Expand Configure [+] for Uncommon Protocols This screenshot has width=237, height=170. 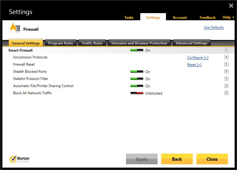[198, 58]
